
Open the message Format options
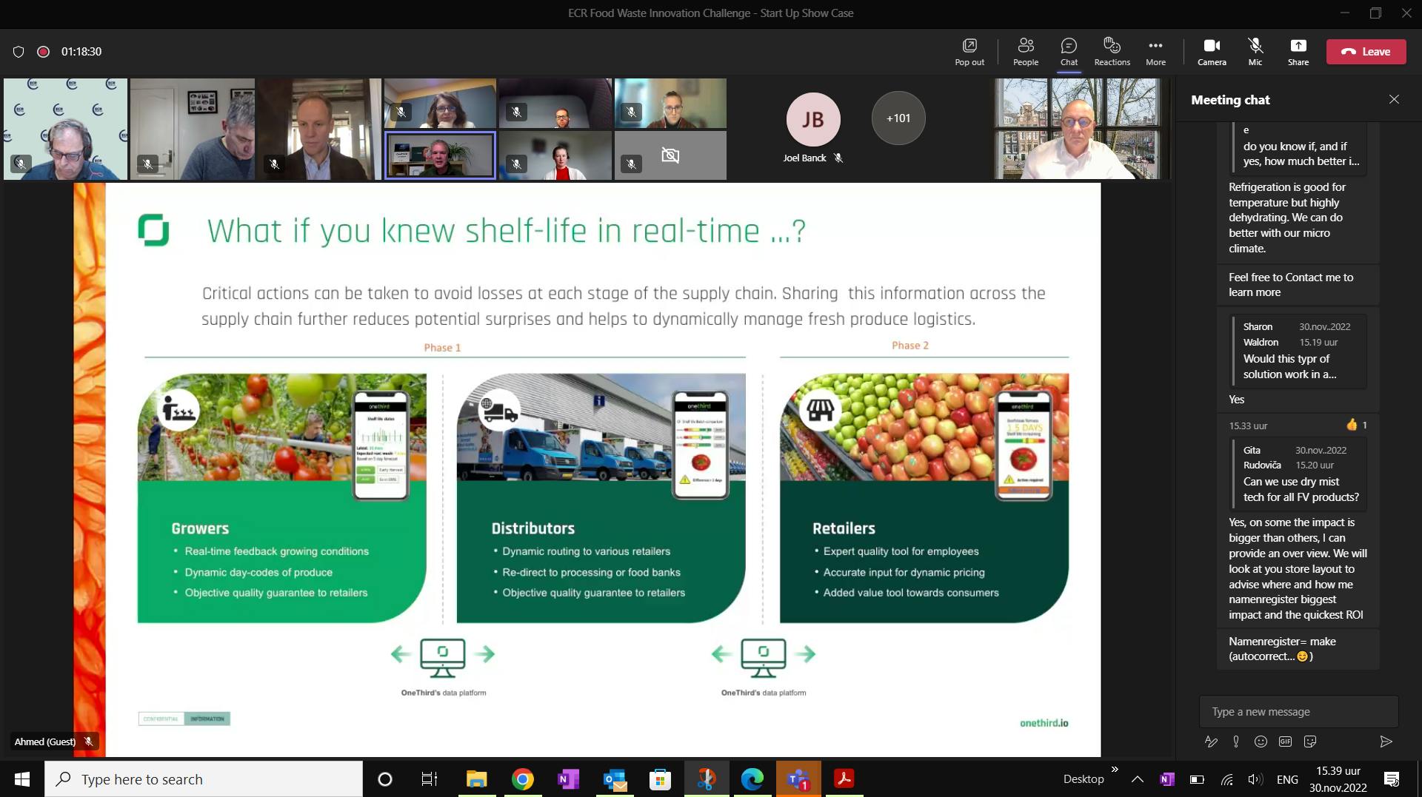pos(1211,741)
